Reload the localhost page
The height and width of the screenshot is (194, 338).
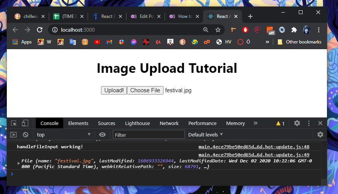pyautogui.click(x=40, y=30)
